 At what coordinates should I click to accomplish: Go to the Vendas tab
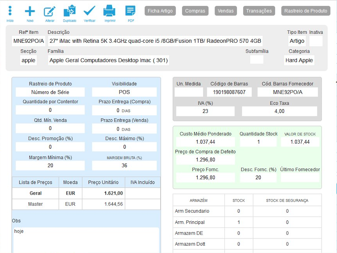pos(226,11)
